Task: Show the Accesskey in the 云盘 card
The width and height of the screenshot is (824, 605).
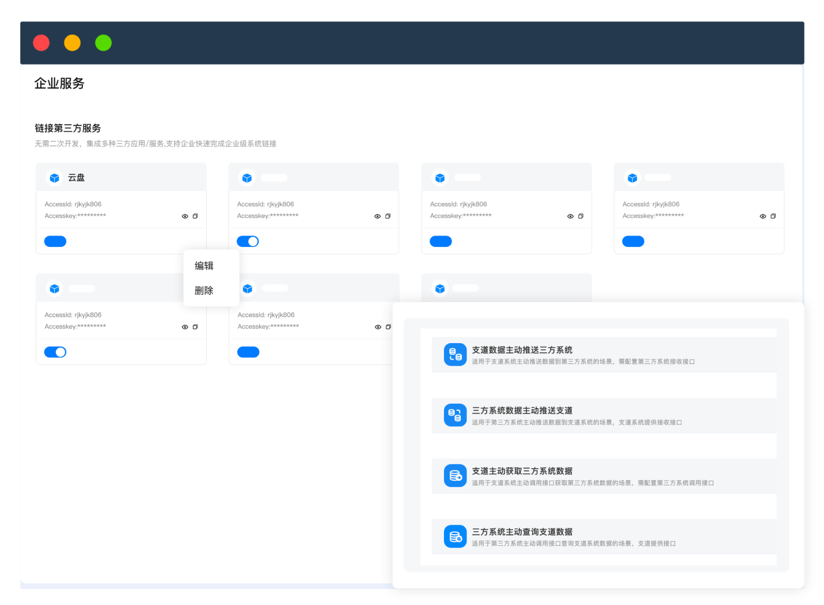Action: click(185, 216)
